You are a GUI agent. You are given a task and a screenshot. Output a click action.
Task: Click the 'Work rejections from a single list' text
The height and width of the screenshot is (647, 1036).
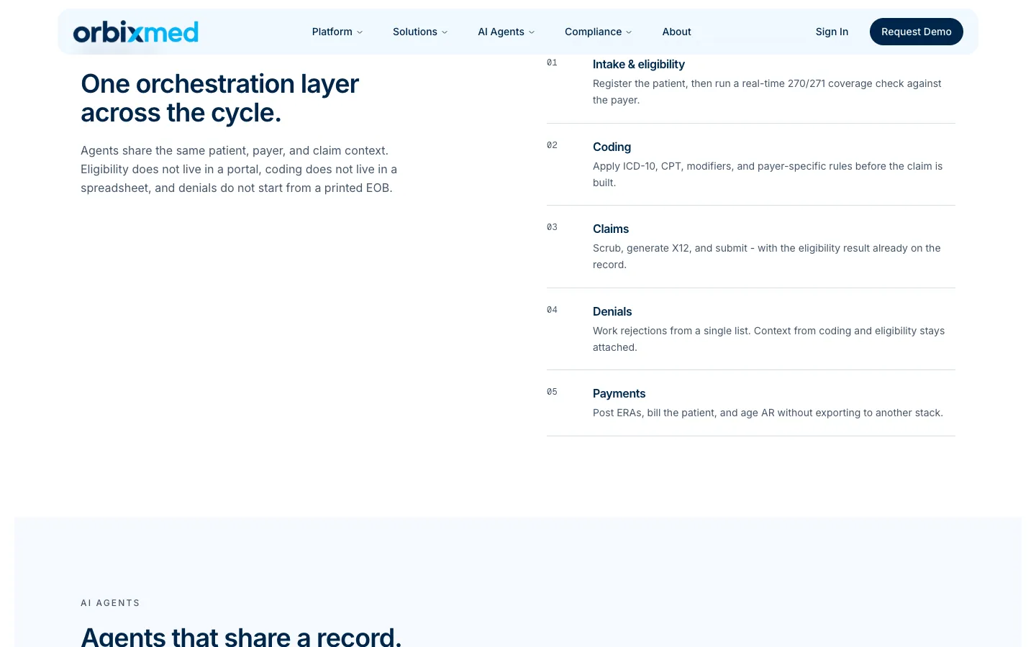tap(768, 339)
